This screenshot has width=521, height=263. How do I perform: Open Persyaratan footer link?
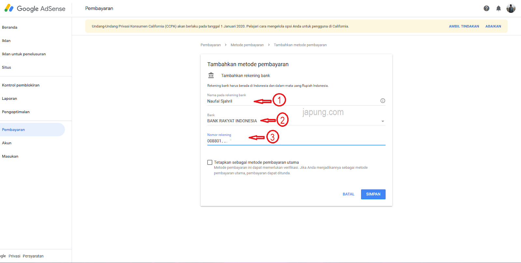click(x=33, y=256)
